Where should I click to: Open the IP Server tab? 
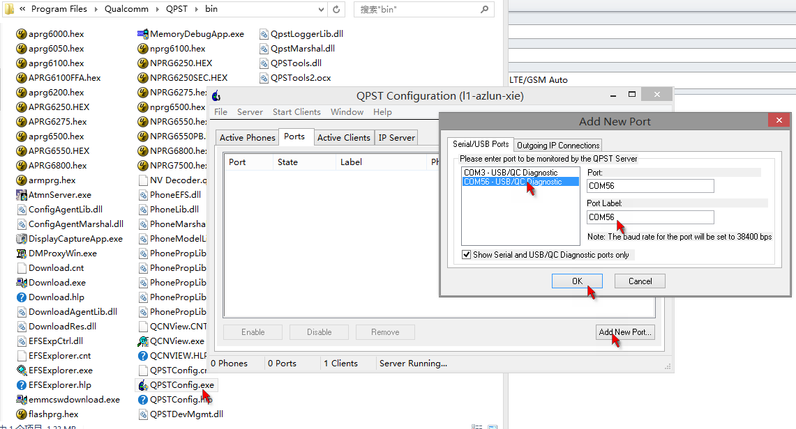pyautogui.click(x=396, y=138)
